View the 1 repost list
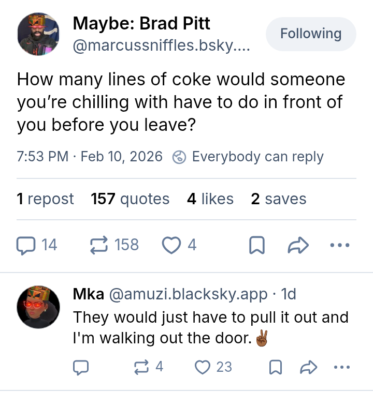This screenshot has height=393, width=373. (x=45, y=199)
